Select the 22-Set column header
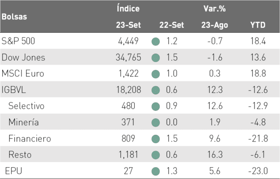 tap(171, 25)
